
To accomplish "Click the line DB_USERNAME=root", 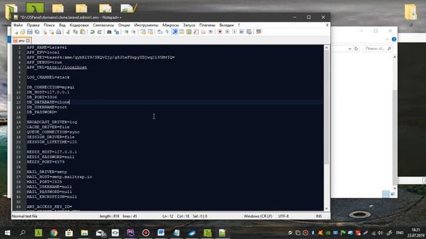I will click(47, 107).
